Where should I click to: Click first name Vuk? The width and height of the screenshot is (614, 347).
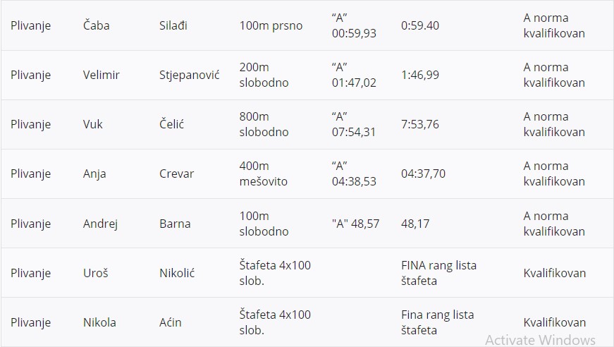(93, 124)
